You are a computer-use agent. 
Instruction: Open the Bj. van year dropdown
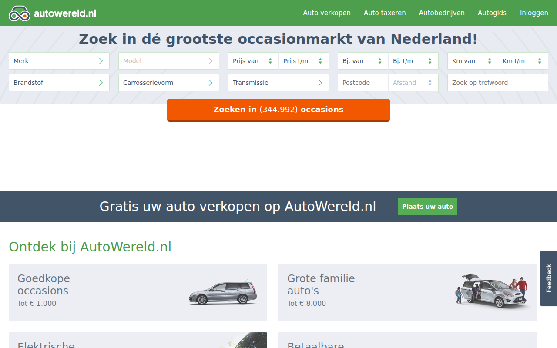[363, 61]
